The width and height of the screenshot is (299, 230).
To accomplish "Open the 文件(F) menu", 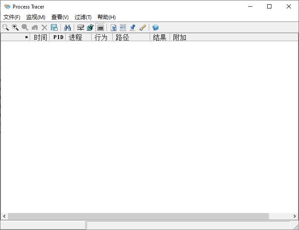I will (12, 17).
